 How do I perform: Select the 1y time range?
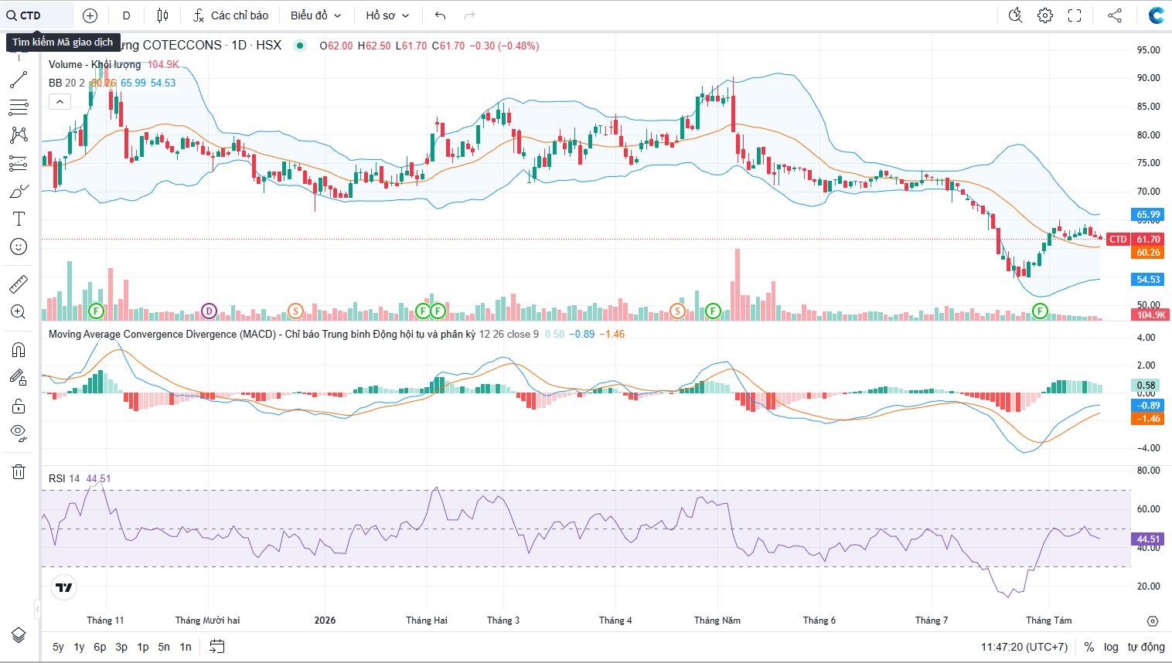79,647
